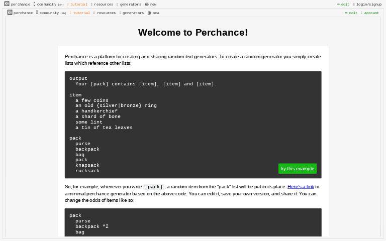
Task: Click the community icon in the outer top bar
Action: click(x=35, y=4)
